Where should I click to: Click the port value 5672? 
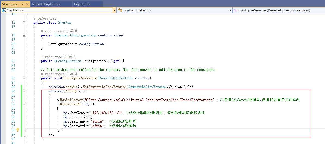(x=87, y=117)
